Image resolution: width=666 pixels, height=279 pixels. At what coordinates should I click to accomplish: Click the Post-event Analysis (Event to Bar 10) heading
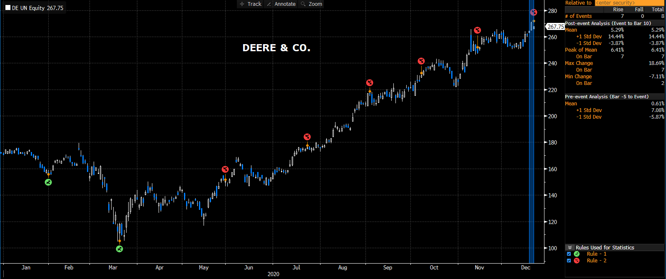(608, 23)
